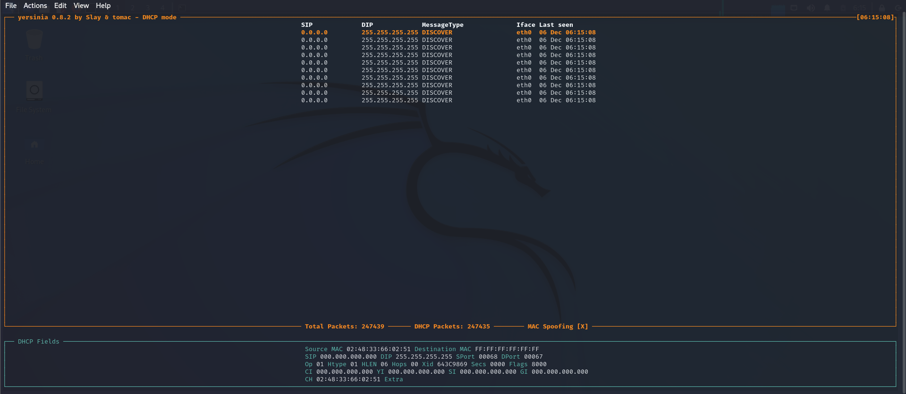Click the Last seen column header
This screenshot has width=906, height=394.
(556, 25)
